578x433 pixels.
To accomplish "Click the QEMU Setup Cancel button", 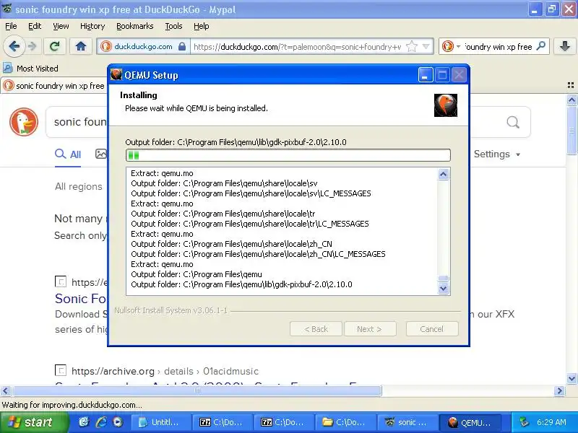I will pos(432,329).
